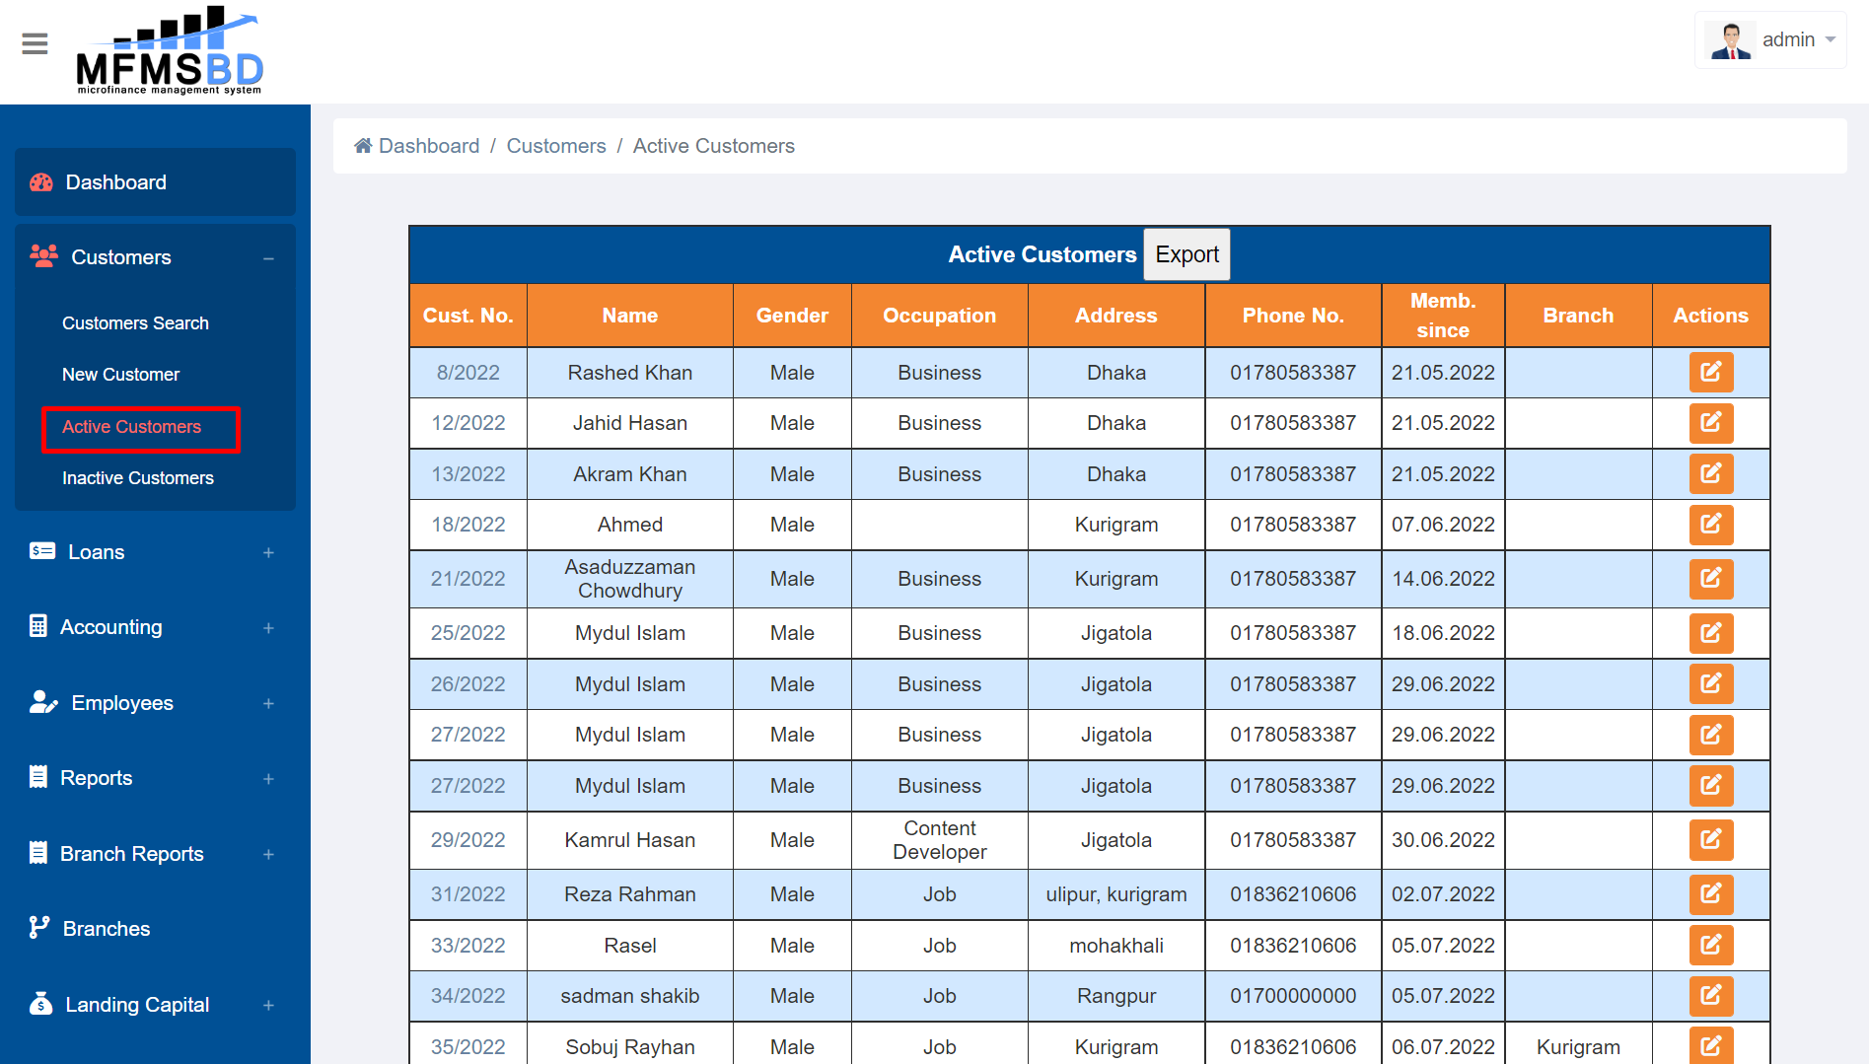Edit customer Rashed Khan
This screenshot has height=1064, width=1869.
pos(1711,373)
